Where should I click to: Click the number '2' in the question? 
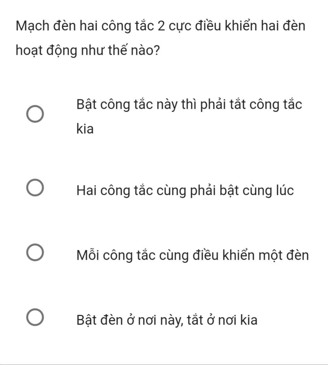(x=161, y=26)
